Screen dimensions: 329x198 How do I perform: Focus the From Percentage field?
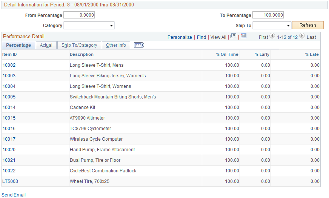pyautogui.click(x=79, y=15)
